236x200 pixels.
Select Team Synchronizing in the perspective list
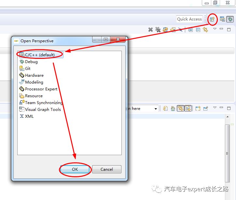pyautogui.click(x=41, y=102)
